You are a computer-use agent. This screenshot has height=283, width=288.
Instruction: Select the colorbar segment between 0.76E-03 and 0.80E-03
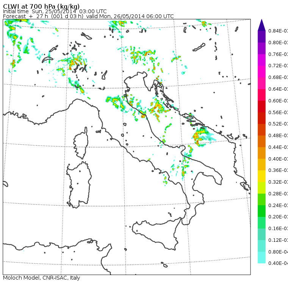coord(261,48)
